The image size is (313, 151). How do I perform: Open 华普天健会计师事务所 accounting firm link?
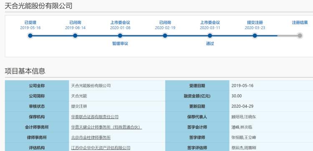pos(106,127)
